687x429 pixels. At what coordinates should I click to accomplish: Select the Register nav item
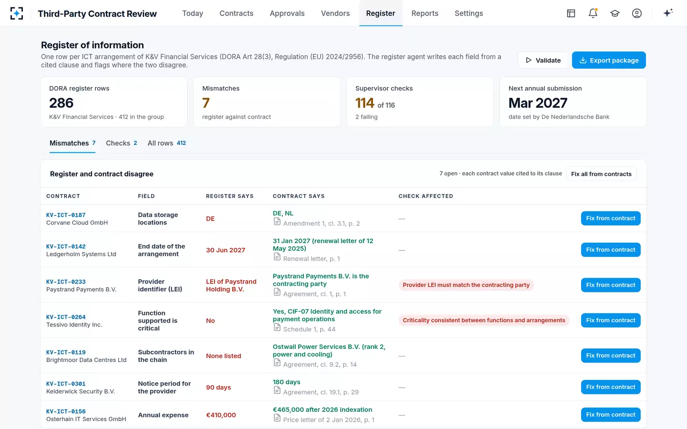click(381, 13)
